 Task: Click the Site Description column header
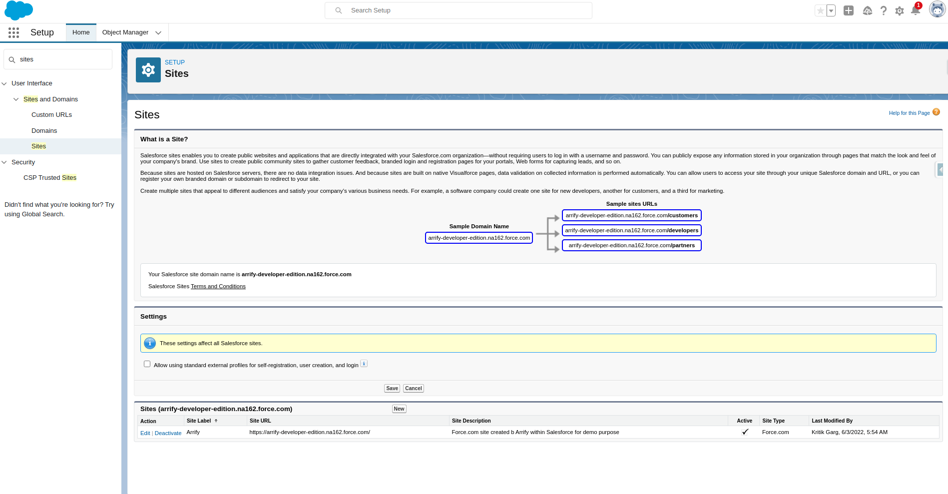click(472, 421)
